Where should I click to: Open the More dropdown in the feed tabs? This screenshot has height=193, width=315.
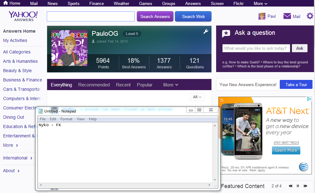point(171,85)
